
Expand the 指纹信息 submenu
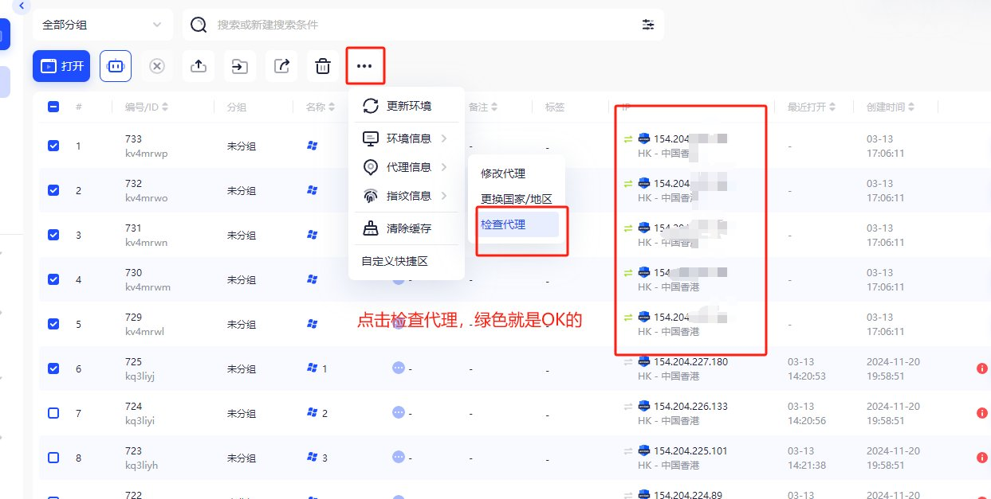coord(406,196)
